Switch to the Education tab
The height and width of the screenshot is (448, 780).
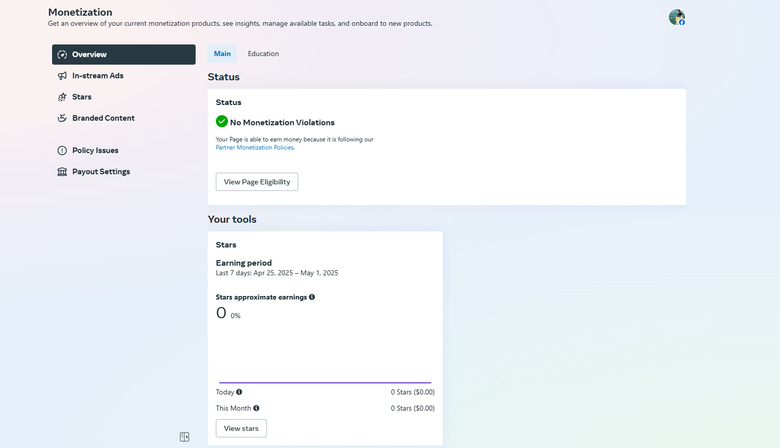pyautogui.click(x=263, y=54)
